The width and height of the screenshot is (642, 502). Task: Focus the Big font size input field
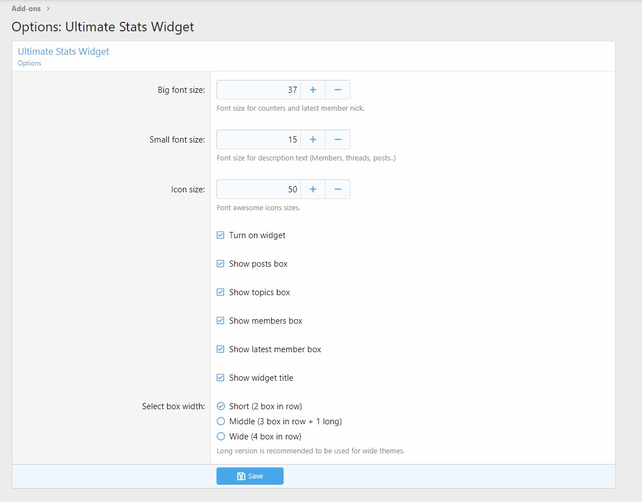[x=258, y=90]
